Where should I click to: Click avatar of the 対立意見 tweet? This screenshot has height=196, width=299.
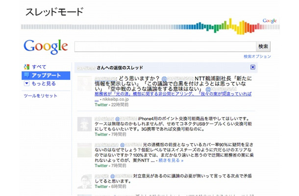pos(84,181)
